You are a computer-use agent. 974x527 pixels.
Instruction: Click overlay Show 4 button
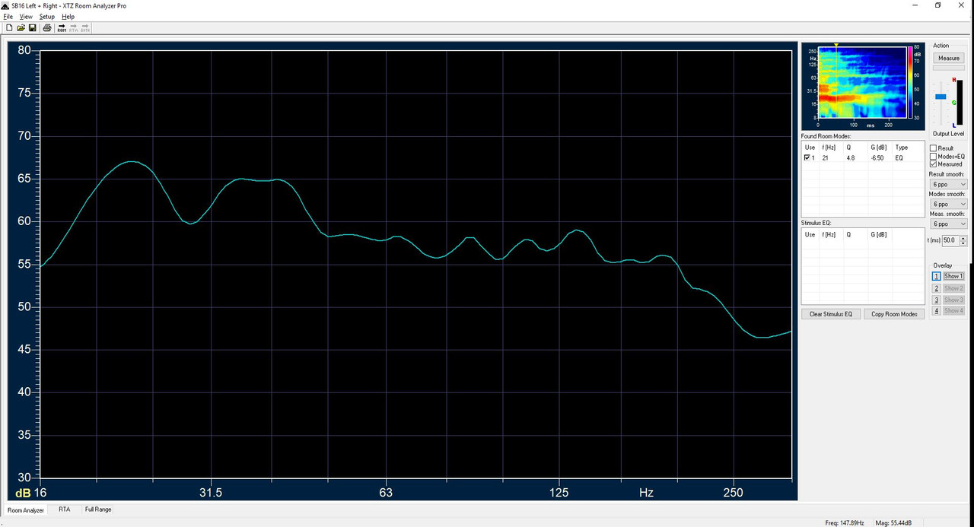coord(953,311)
